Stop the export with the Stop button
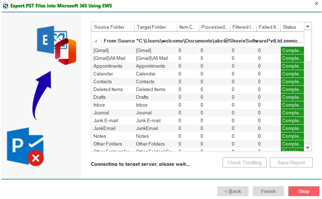Viewport: 322px width, 199px height. [x=304, y=191]
